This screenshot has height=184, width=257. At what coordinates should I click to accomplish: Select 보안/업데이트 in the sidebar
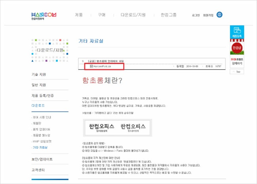42,159
